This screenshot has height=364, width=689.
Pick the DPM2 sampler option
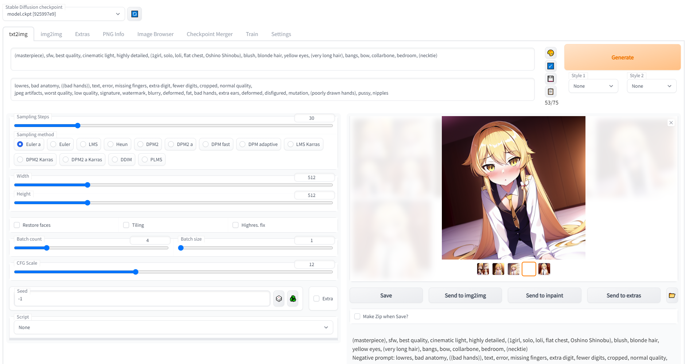click(x=148, y=144)
